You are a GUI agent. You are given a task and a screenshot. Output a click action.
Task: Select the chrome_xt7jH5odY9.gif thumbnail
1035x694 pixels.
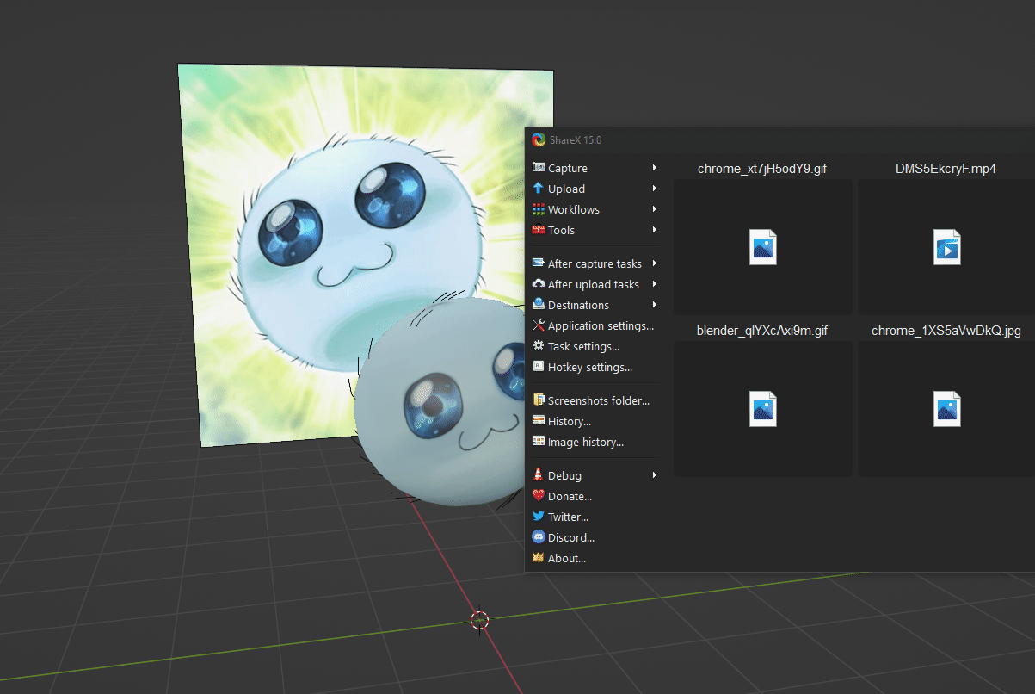pos(763,247)
